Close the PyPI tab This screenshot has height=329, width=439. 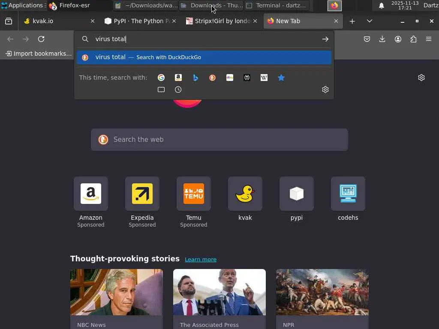tap(174, 21)
